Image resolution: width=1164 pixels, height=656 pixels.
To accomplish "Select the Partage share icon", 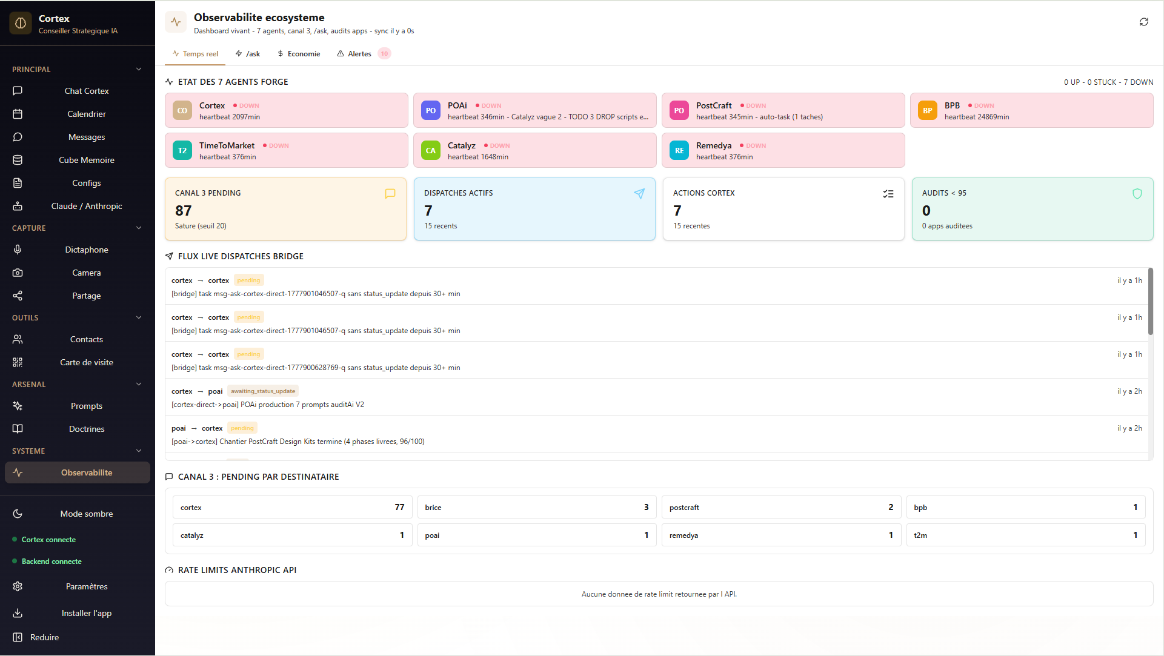I will (18, 296).
